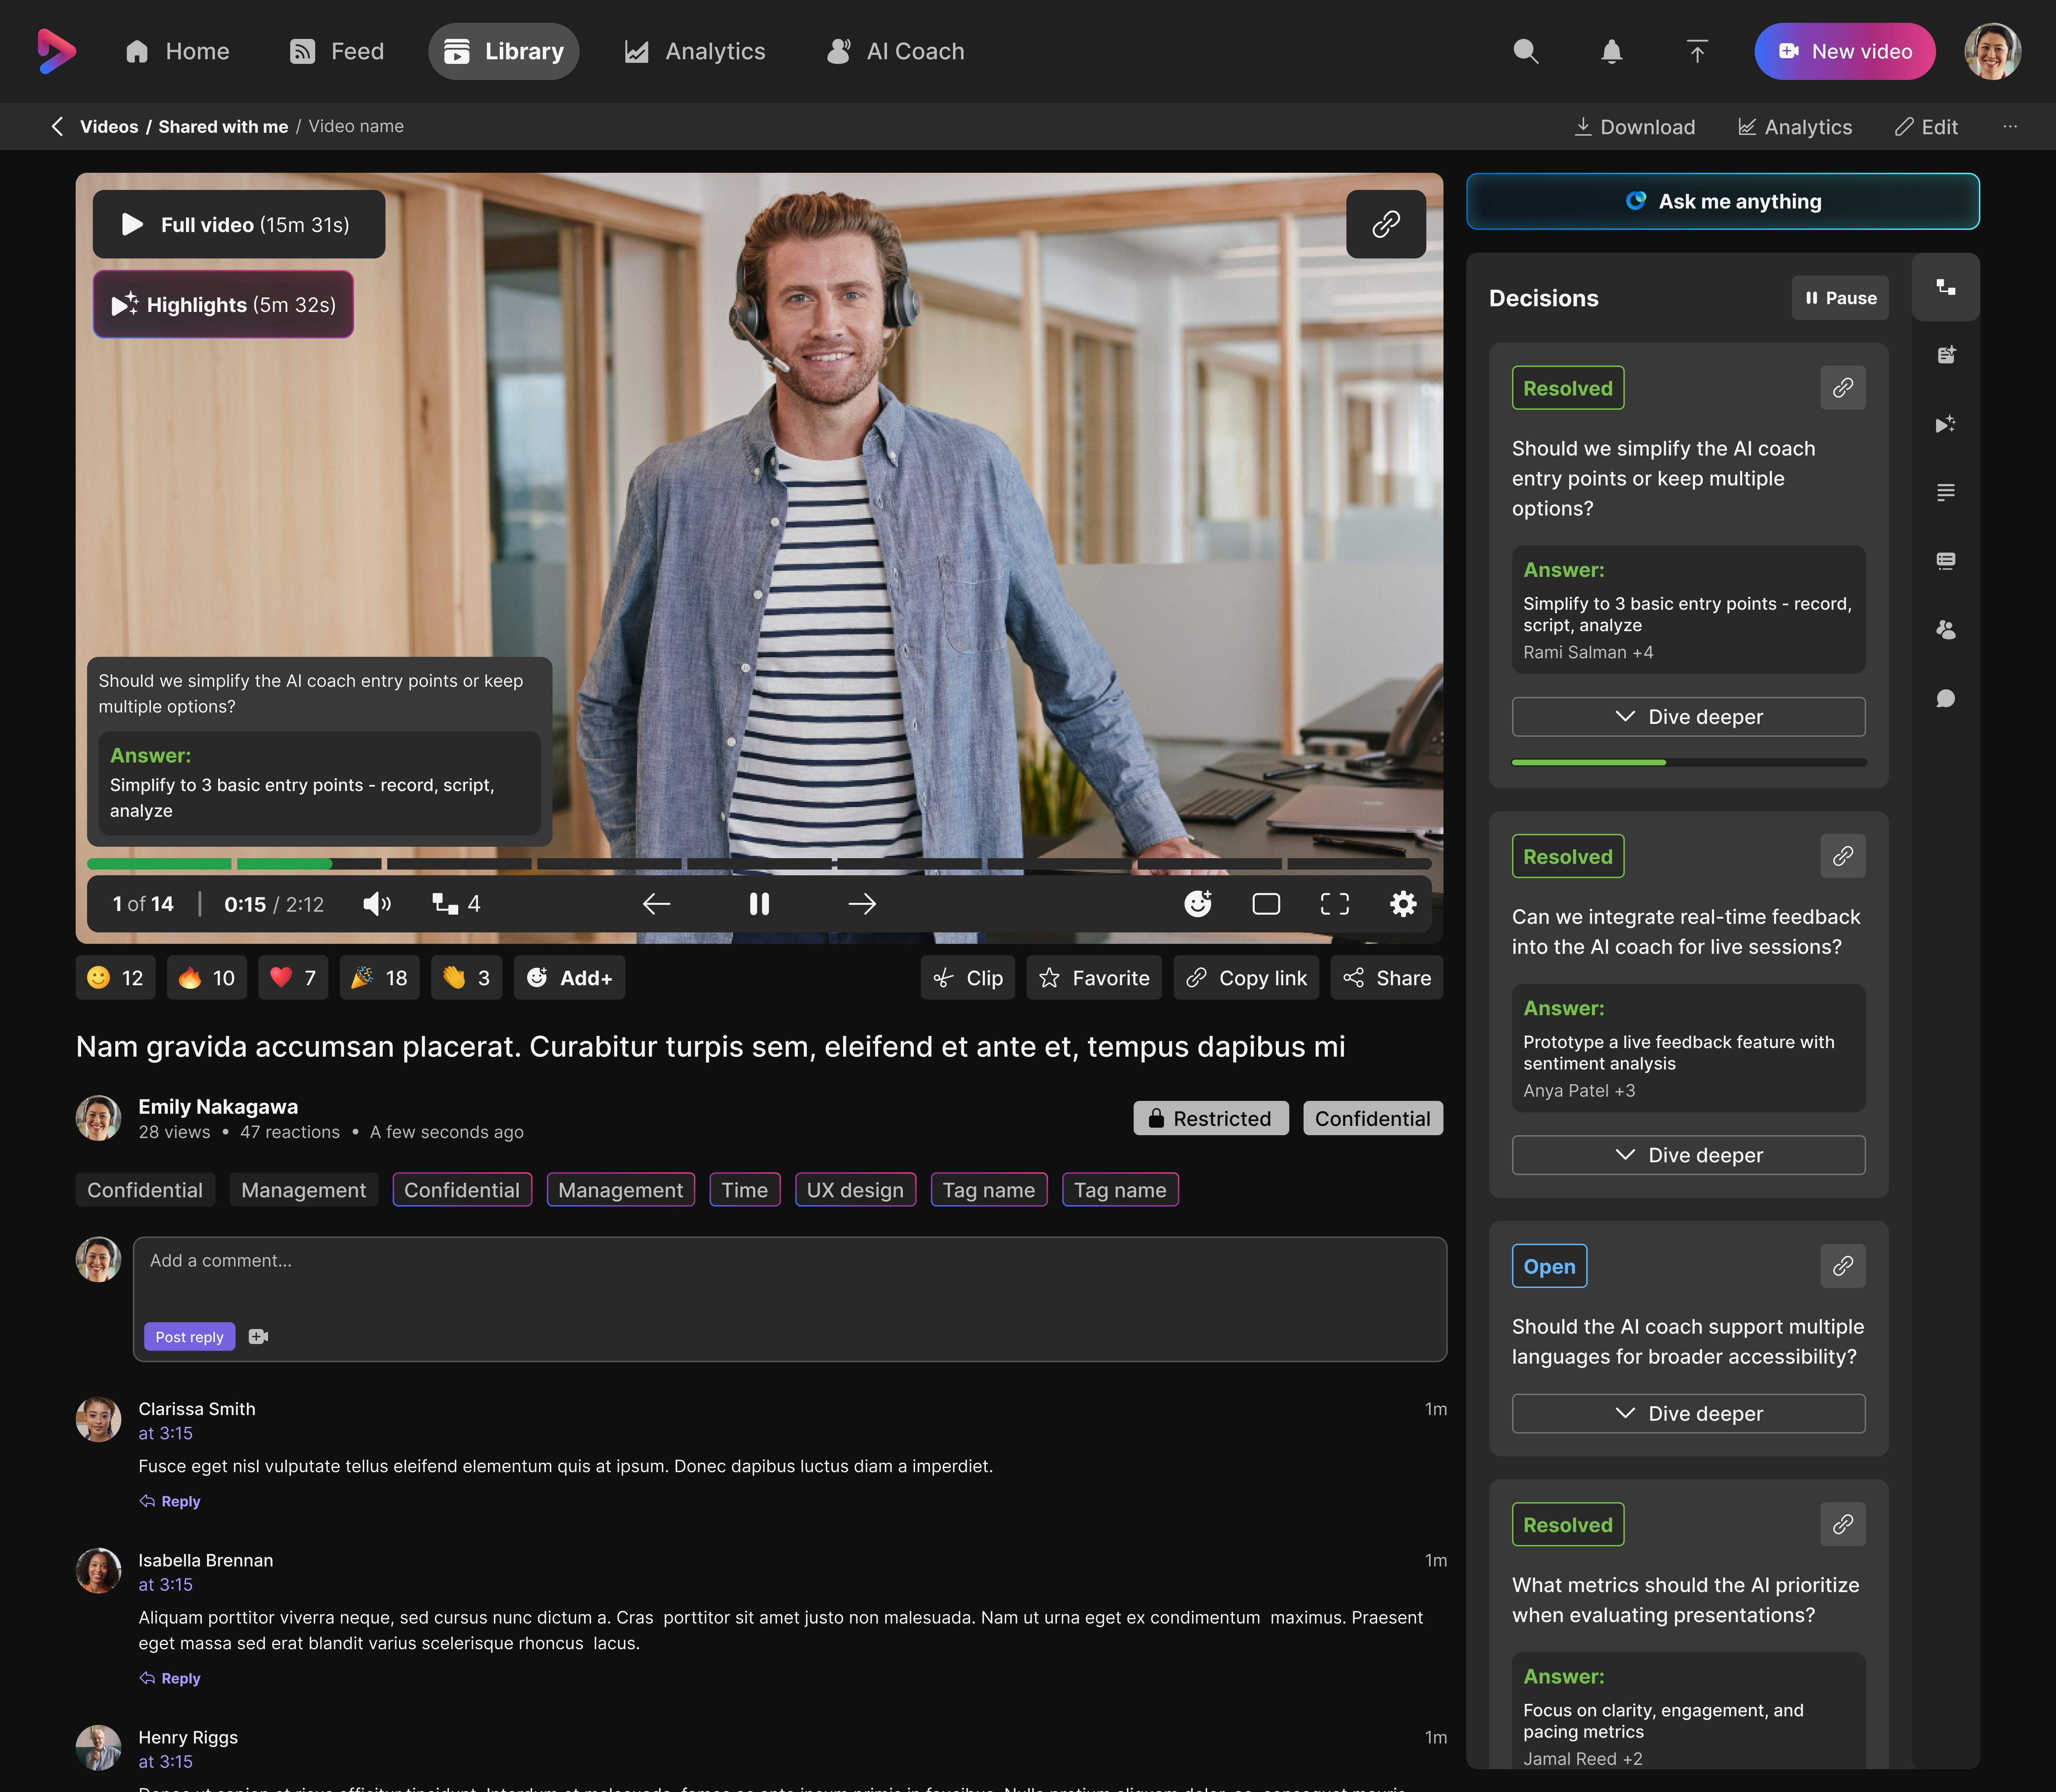Click Copy link below the player
Image resolution: width=2056 pixels, height=1792 pixels.
(x=1246, y=978)
